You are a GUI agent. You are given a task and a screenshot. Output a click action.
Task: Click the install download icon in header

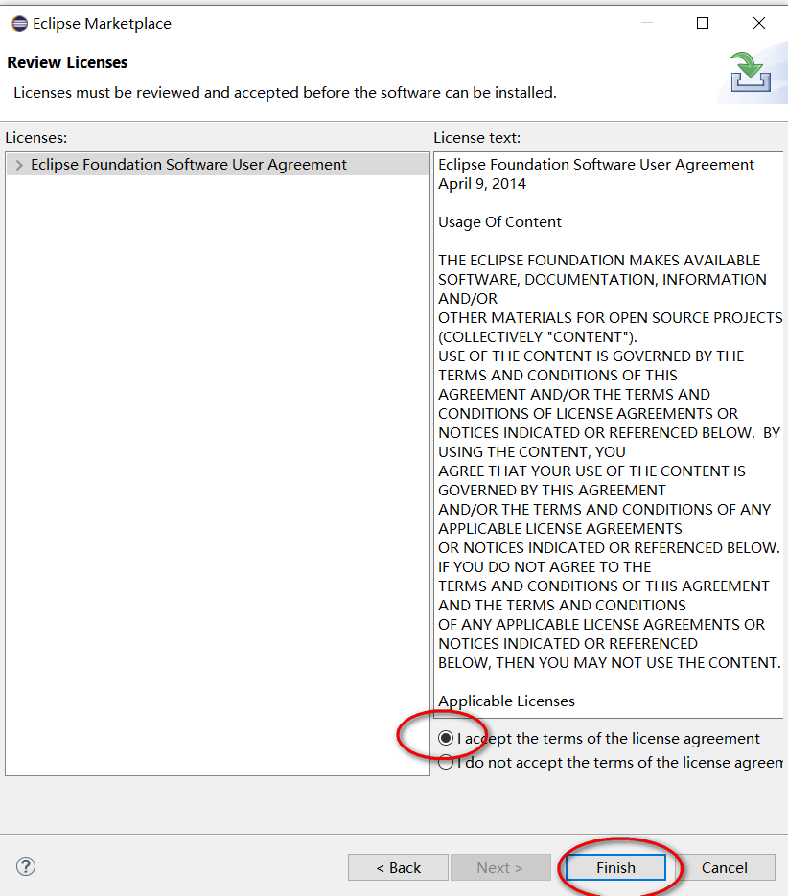pyautogui.click(x=750, y=72)
